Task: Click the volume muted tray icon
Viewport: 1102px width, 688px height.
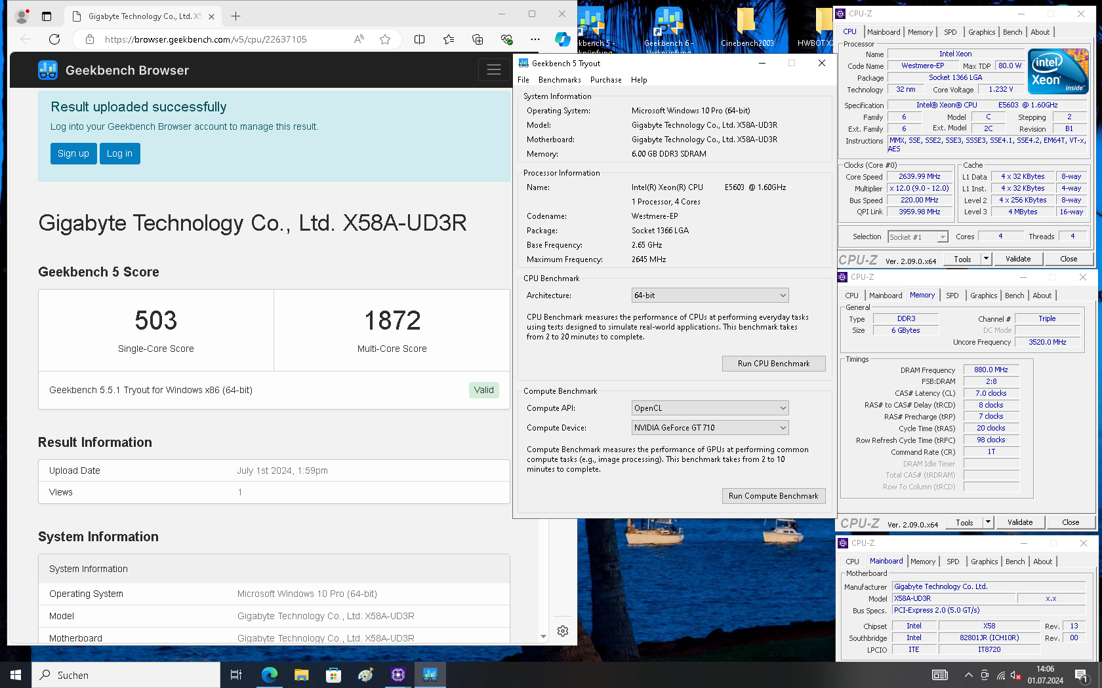Action: click(x=1016, y=675)
